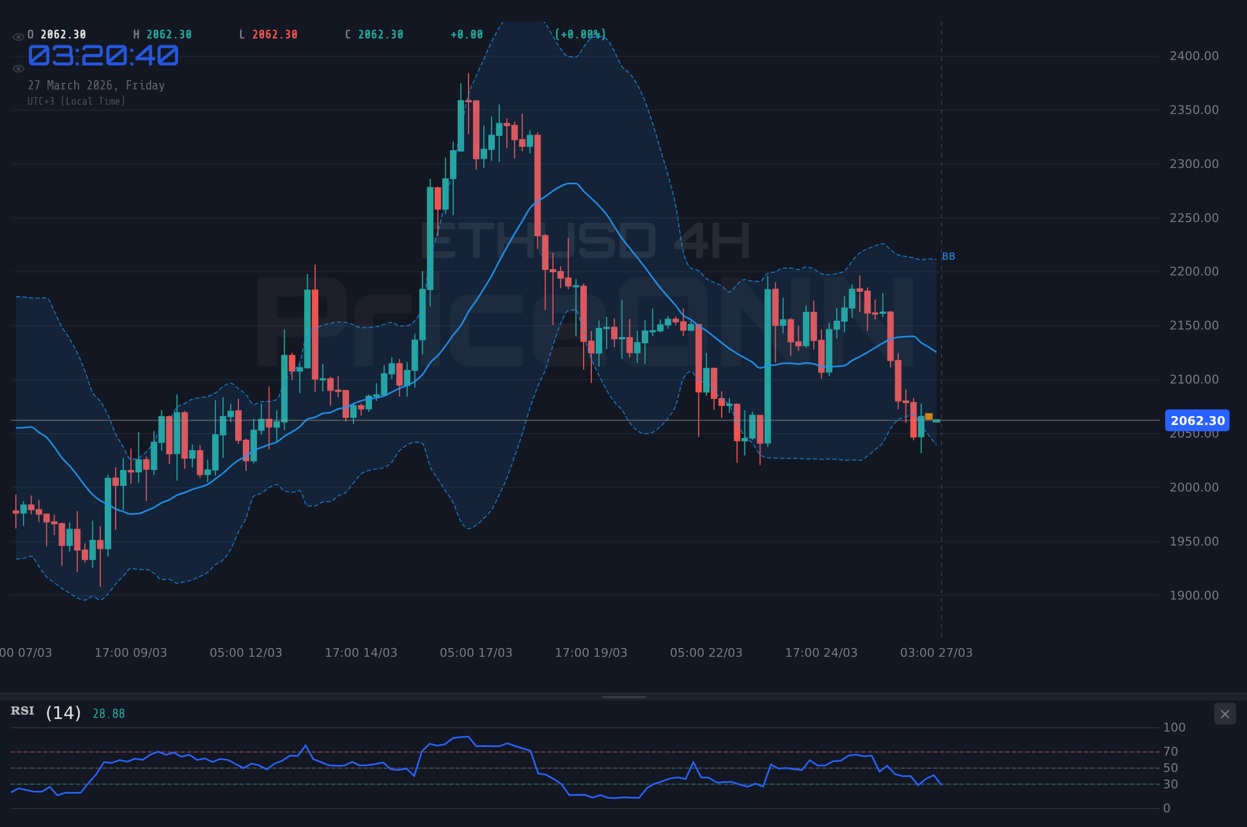Select the close value C 2062.30
Screen dimensions: 1247x827
[374, 34]
